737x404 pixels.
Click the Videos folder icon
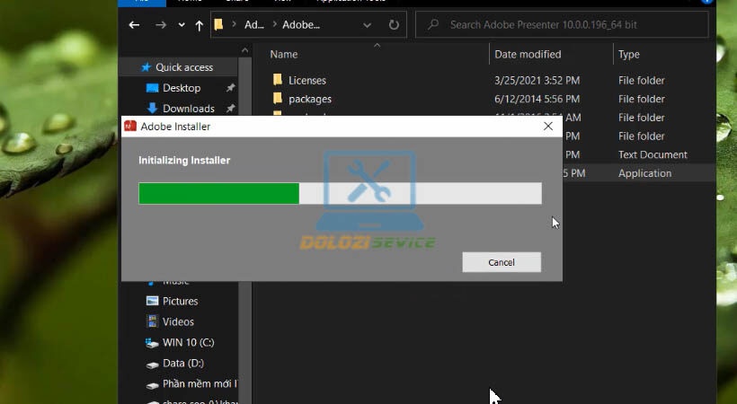click(x=152, y=321)
